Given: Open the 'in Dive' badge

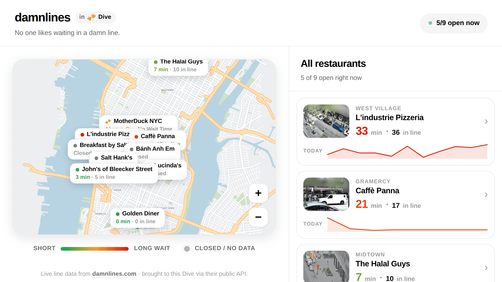Looking at the screenshot, I should click(x=96, y=17).
